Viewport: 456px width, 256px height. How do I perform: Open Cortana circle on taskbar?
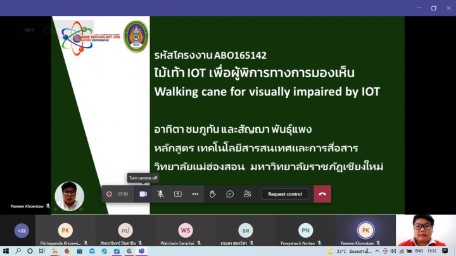pyautogui.click(x=30, y=251)
